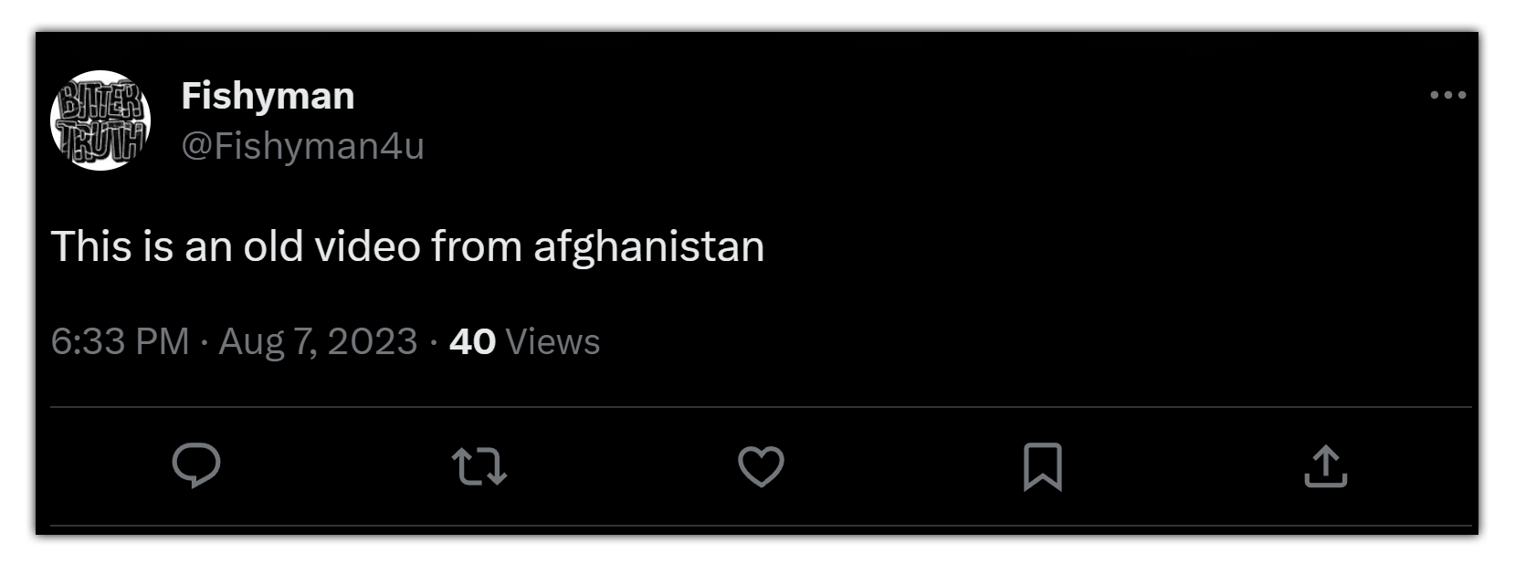Open the reply speech-bubble icon
This screenshot has height=564, width=1515.
point(196,465)
